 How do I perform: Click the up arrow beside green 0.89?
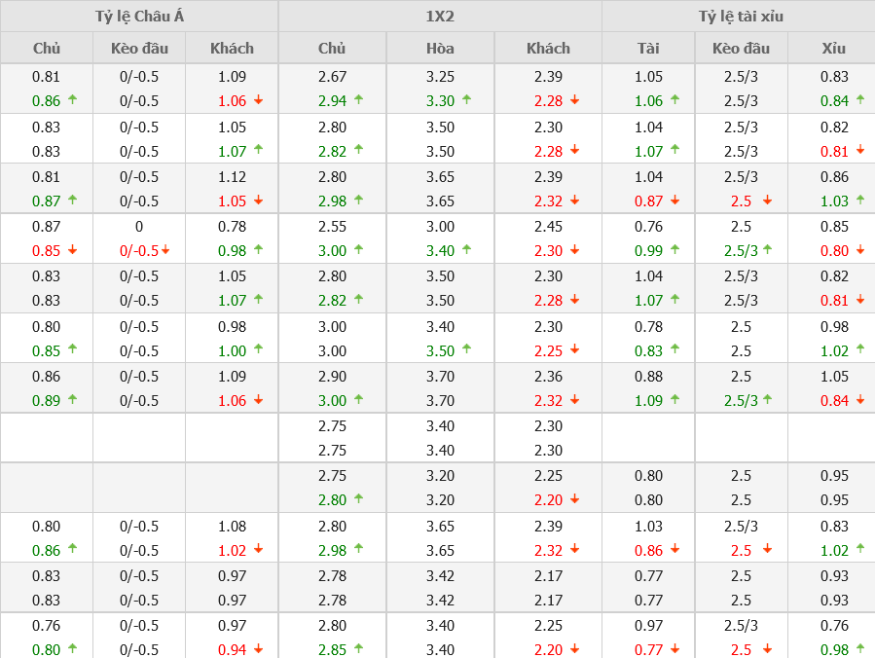click(72, 398)
